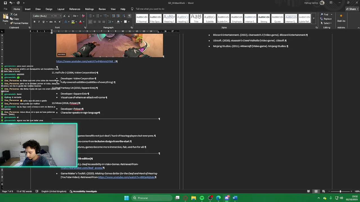Switch to Print Layout view in status bar
The width and height of the screenshot is (360, 202).
[x=316, y=191]
